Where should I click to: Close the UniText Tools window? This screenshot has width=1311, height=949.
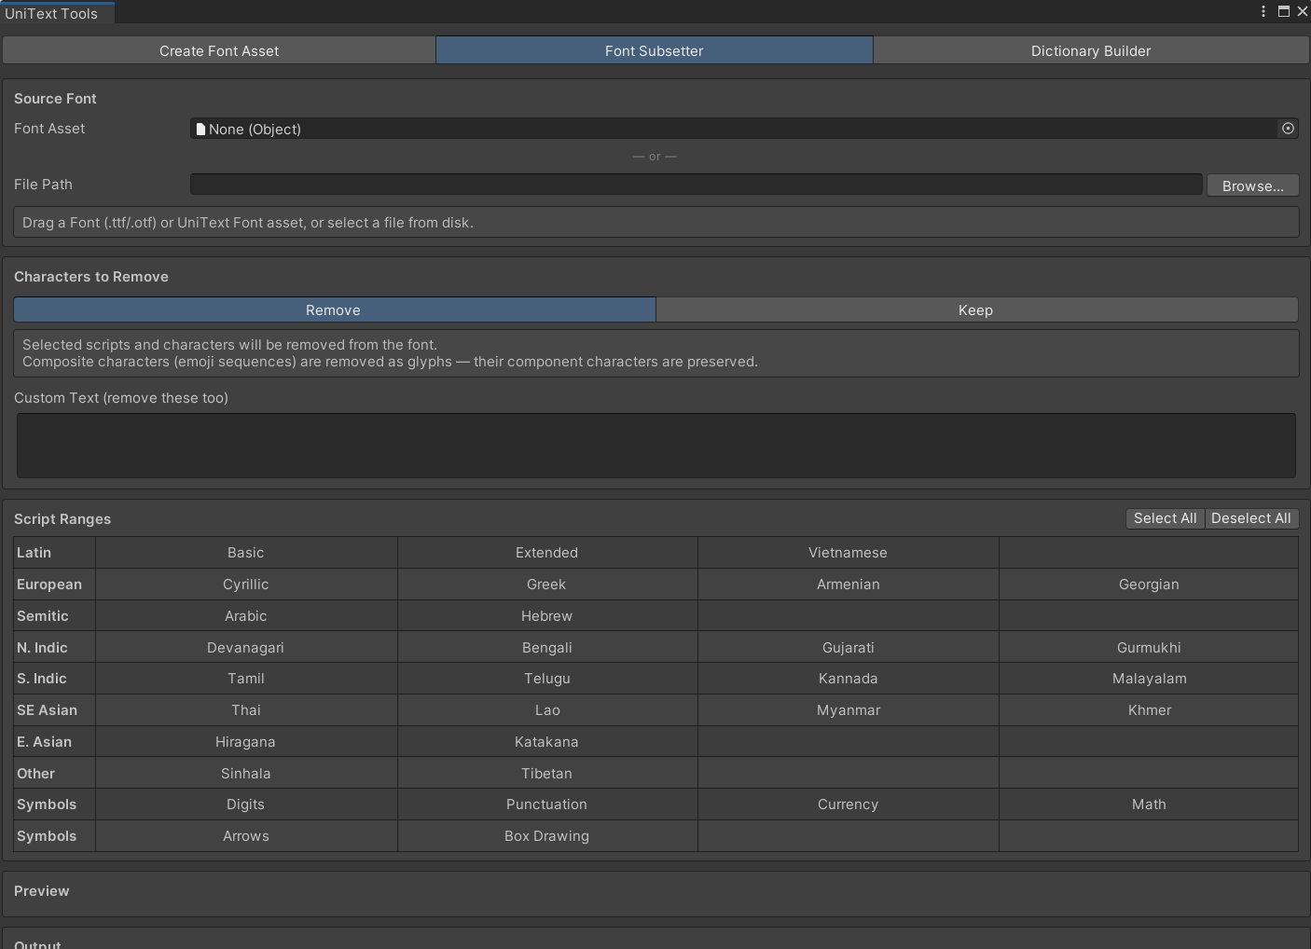click(x=1303, y=11)
